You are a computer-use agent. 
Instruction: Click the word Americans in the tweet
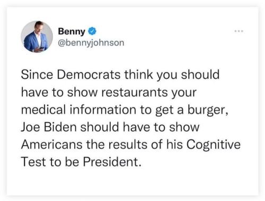point(52,144)
